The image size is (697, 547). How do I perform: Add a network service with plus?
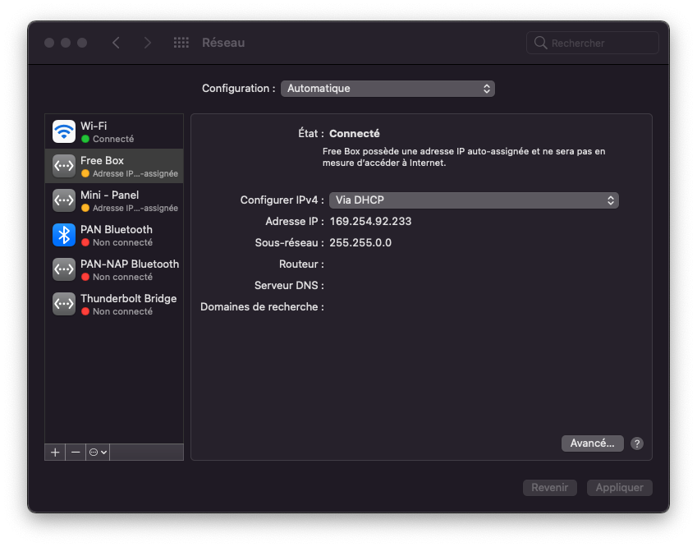point(55,453)
